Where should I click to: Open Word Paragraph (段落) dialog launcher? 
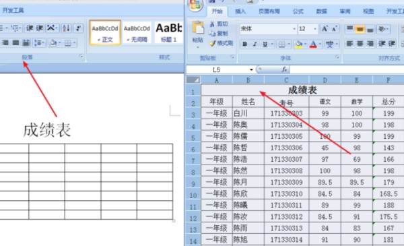[x=81, y=56]
